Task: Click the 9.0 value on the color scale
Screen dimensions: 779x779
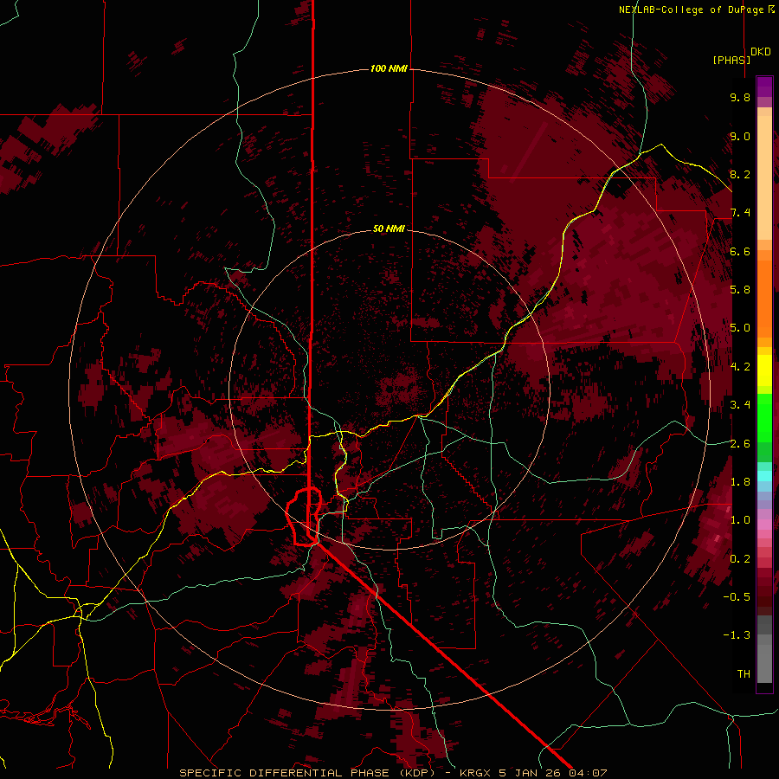Action: (x=740, y=136)
